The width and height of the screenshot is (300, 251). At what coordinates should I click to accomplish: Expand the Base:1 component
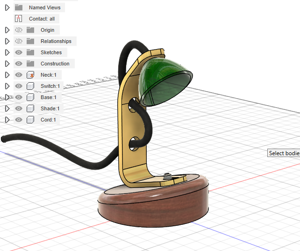point(7,97)
